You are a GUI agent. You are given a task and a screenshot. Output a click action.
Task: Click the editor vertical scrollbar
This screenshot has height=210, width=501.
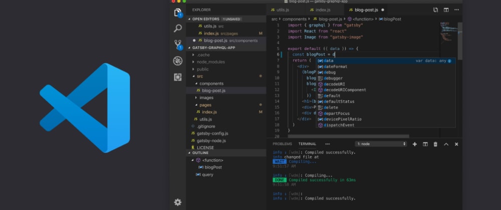pos(460,41)
